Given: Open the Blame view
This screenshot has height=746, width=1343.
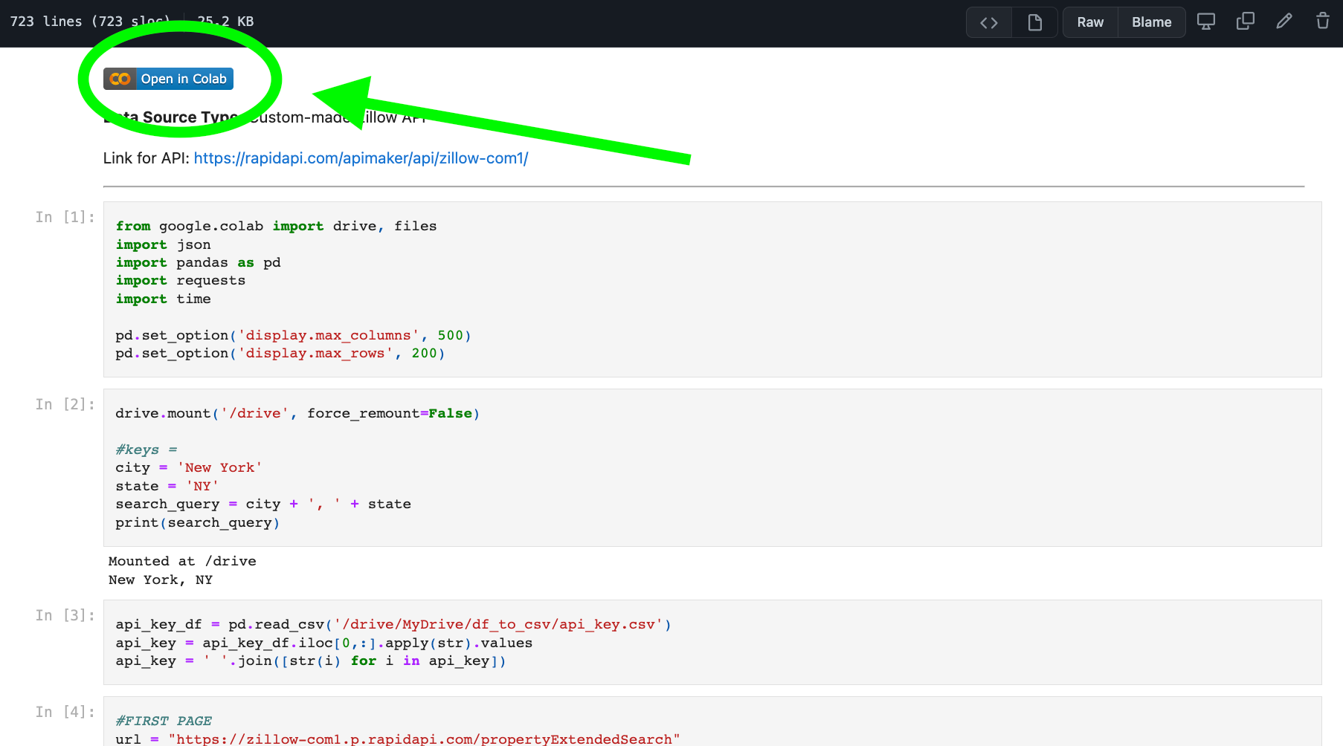Looking at the screenshot, I should tap(1151, 22).
